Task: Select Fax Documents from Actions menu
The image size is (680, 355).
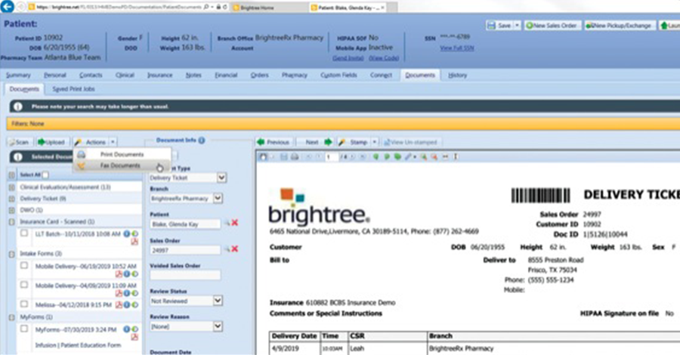Action: point(120,165)
